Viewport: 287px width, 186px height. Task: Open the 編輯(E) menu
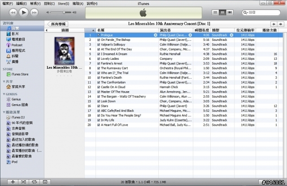(21, 4)
